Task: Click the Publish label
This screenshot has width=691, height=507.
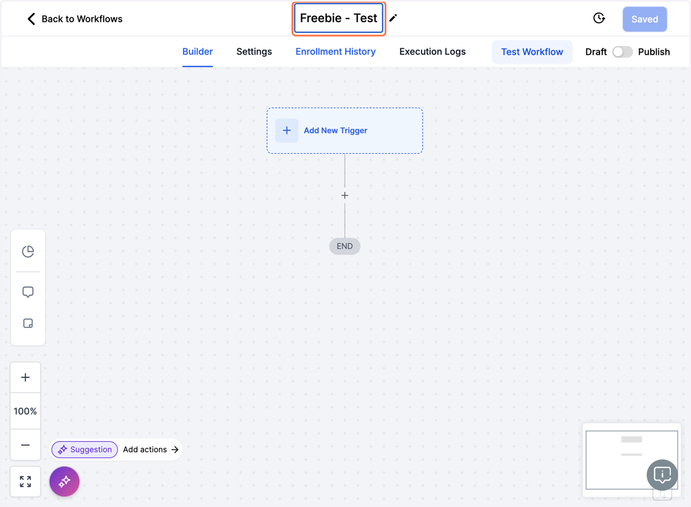Action: [x=654, y=52]
